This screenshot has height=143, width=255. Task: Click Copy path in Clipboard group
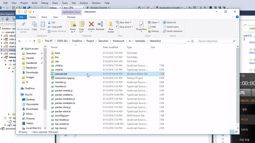pos(56,27)
